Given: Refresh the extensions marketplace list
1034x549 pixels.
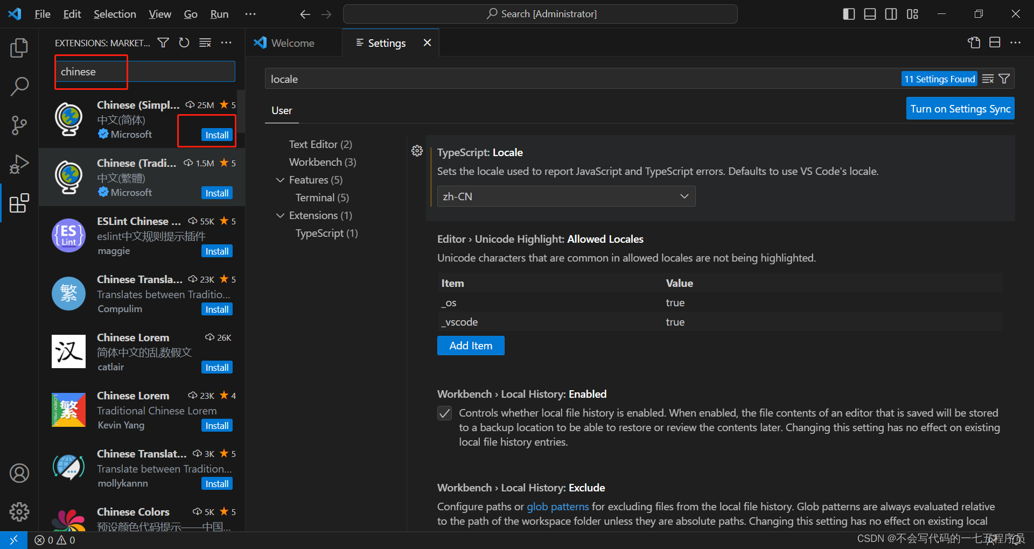Looking at the screenshot, I should 184,43.
